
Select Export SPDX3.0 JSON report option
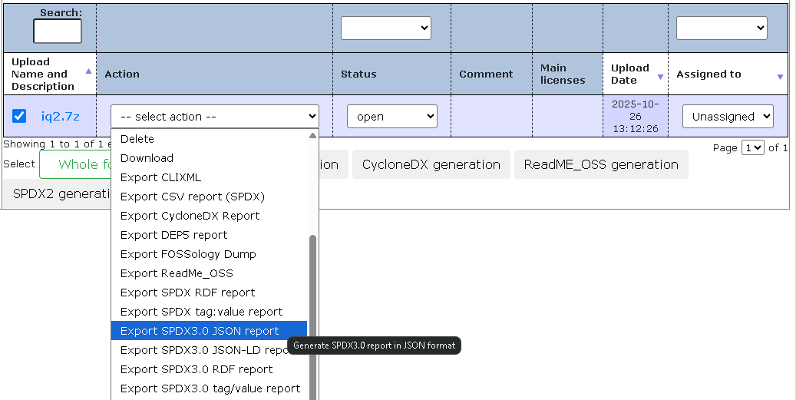click(x=200, y=331)
